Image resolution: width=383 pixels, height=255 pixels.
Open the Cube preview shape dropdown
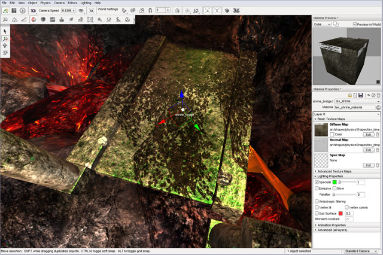(x=324, y=25)
